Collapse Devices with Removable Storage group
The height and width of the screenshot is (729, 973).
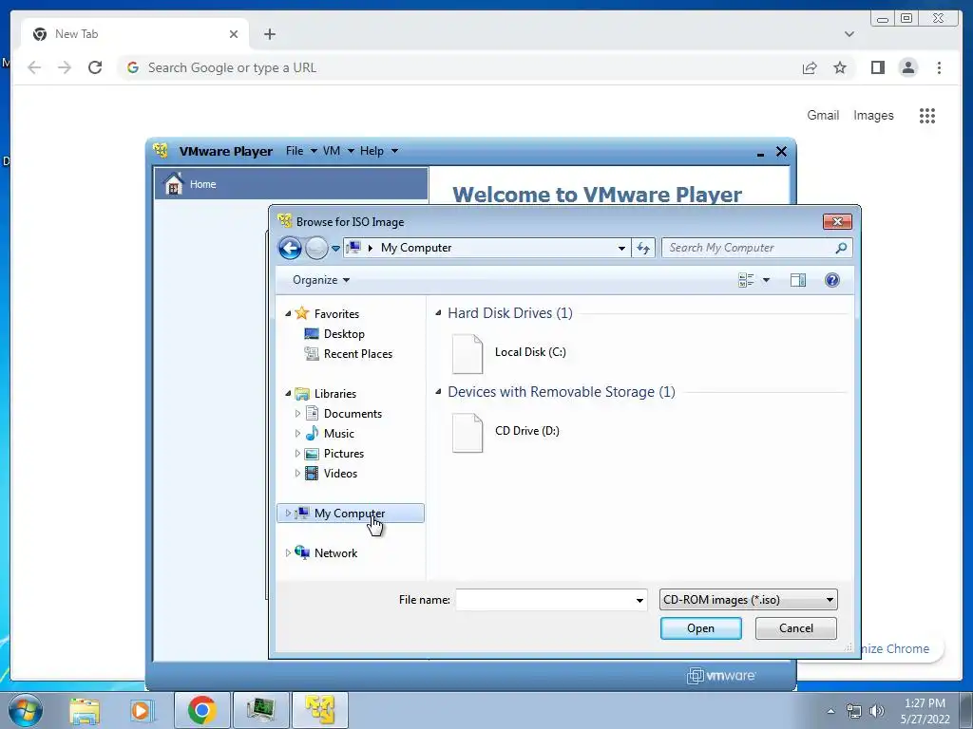438,392
